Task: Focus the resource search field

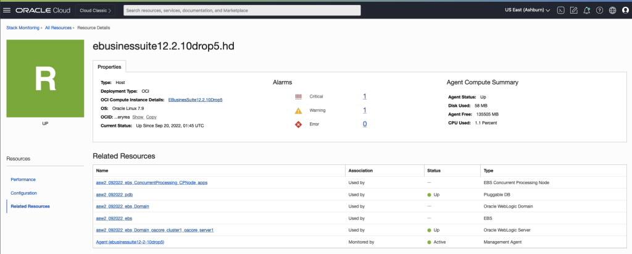Action: click(242, 11)
